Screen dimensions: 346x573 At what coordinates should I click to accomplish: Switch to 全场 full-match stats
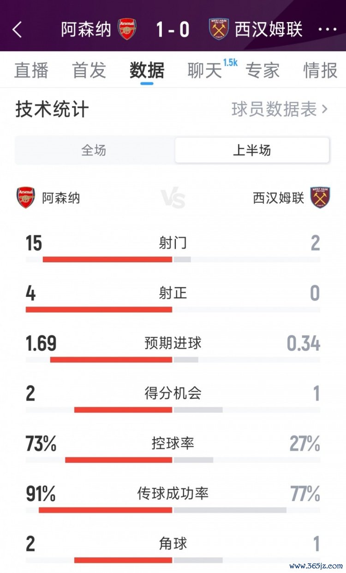tap(94, 150)
